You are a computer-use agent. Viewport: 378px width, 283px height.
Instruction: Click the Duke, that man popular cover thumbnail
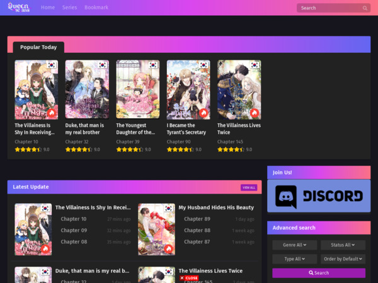(x=87, y=89)
